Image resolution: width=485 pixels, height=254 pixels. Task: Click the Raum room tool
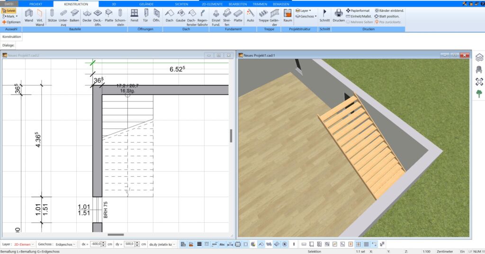[287, 16]
